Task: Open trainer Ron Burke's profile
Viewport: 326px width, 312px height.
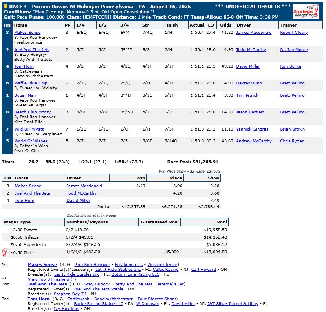Action: point(291,66)
